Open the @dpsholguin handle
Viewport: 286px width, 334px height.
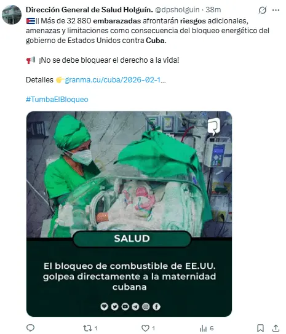coord(177,10)
